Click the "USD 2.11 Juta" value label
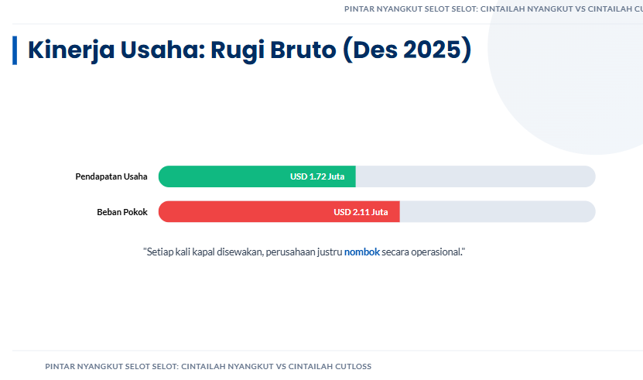This screenshot has width=643, height=380. click(361, 212)
